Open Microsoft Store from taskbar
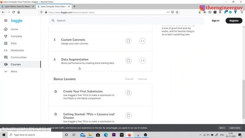Screen dimensions: 245x138 coord(98,135)
